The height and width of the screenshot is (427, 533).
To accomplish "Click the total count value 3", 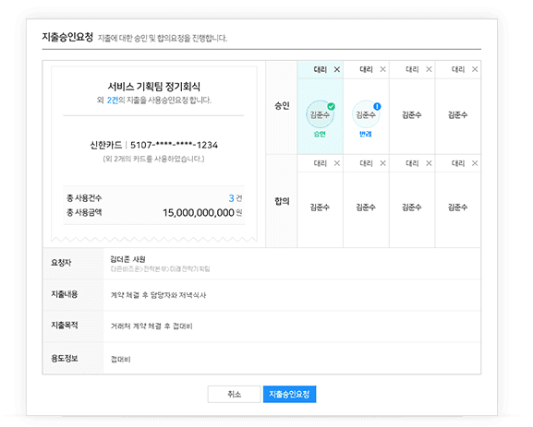I will (x=231, y=198).
